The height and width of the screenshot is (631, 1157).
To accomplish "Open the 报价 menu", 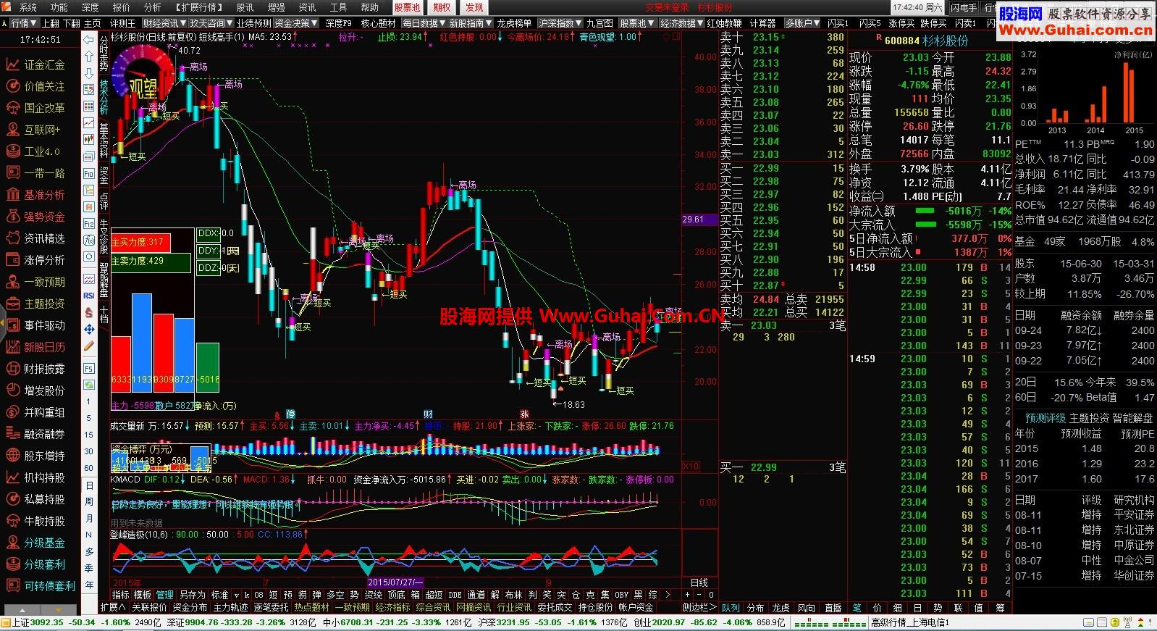I will 122,7.
